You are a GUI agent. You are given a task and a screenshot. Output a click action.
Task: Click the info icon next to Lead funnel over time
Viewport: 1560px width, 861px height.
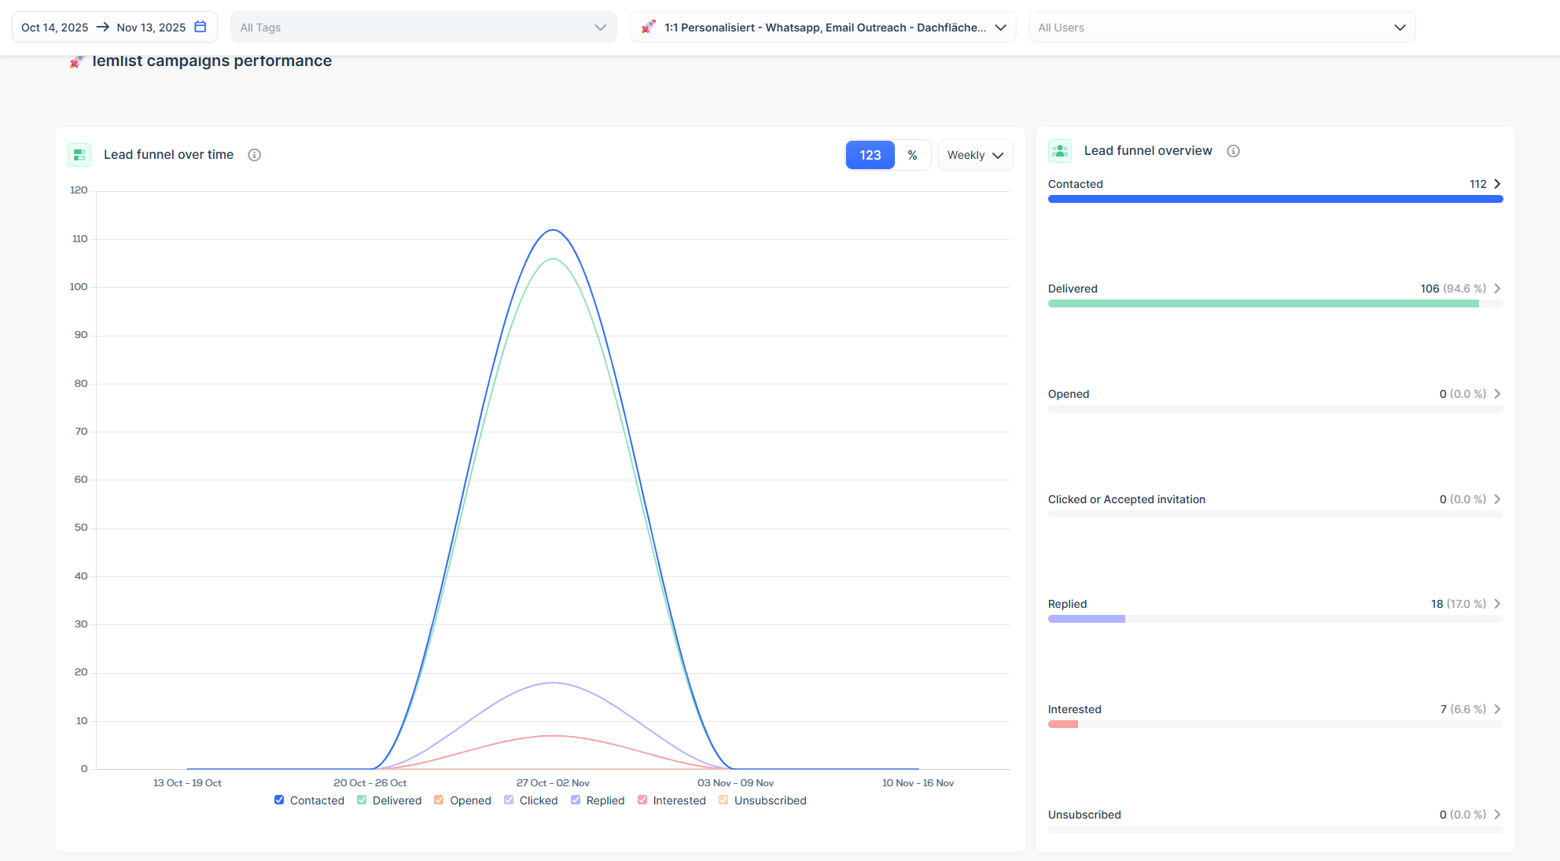click(254, 154)
